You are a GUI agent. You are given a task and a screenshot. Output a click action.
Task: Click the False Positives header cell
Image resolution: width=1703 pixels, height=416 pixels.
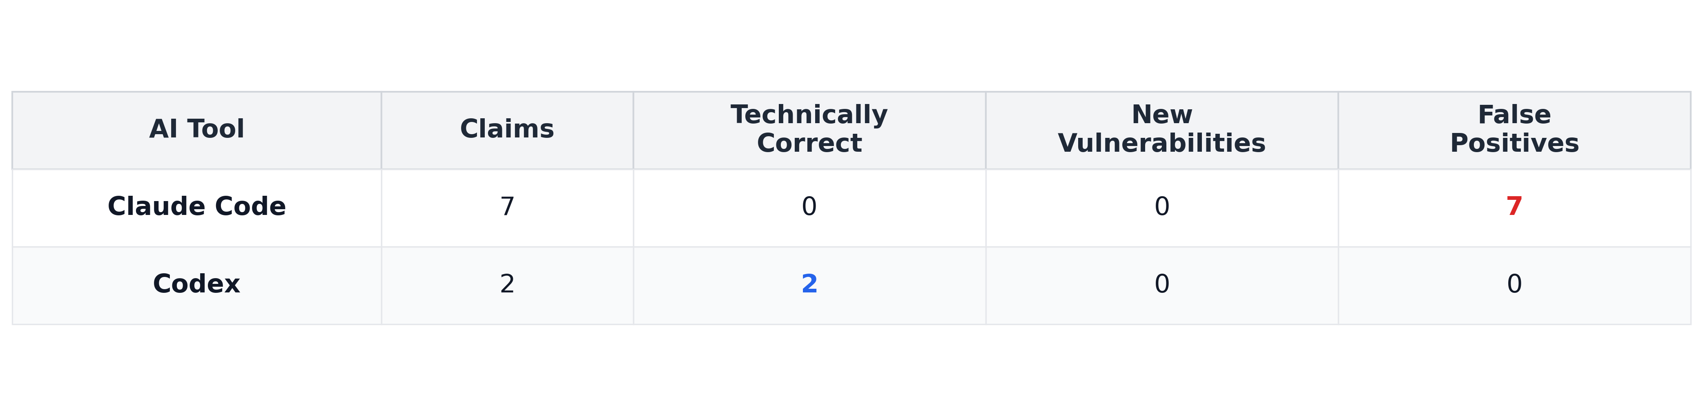1514,129
